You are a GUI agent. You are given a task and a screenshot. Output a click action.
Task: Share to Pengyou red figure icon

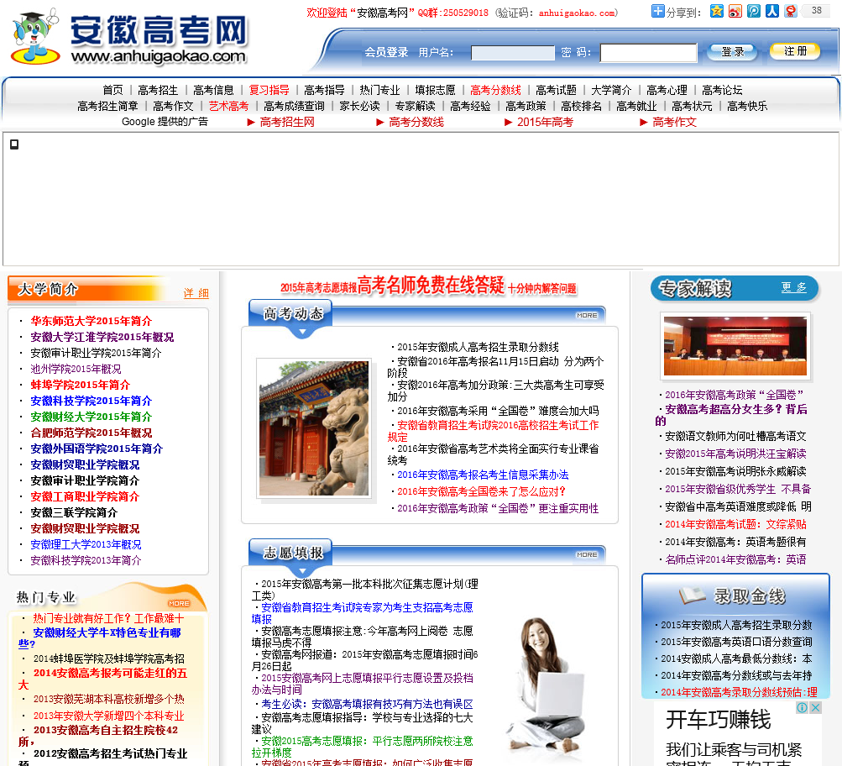(791, 11)
